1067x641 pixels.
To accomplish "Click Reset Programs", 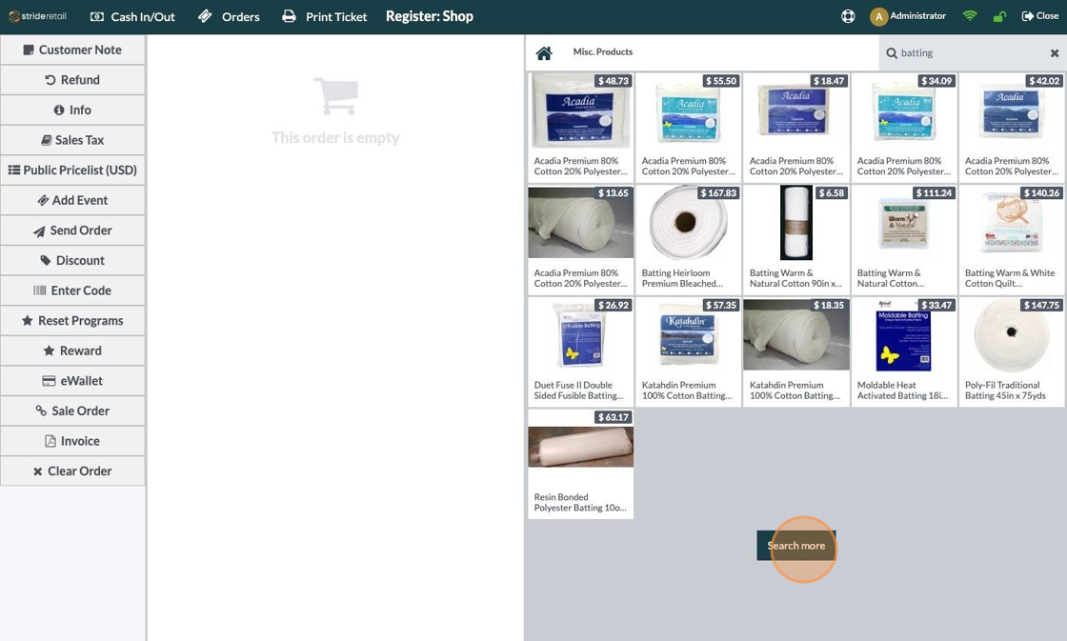I will tap(72, 320).
